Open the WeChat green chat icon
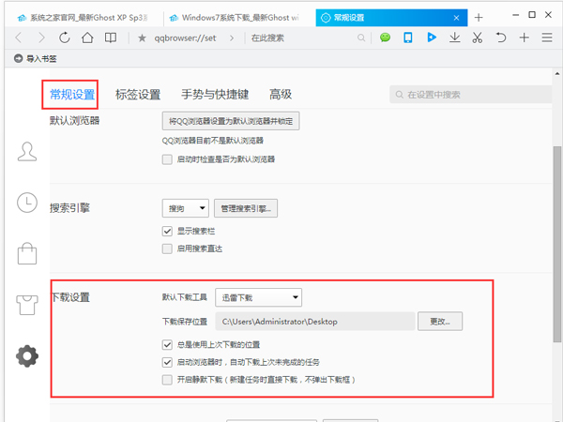 [x=386, y=38]
